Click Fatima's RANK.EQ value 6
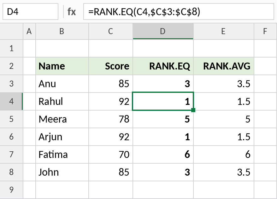This screenshot has height=199, width=277. (x=163, y=154)
